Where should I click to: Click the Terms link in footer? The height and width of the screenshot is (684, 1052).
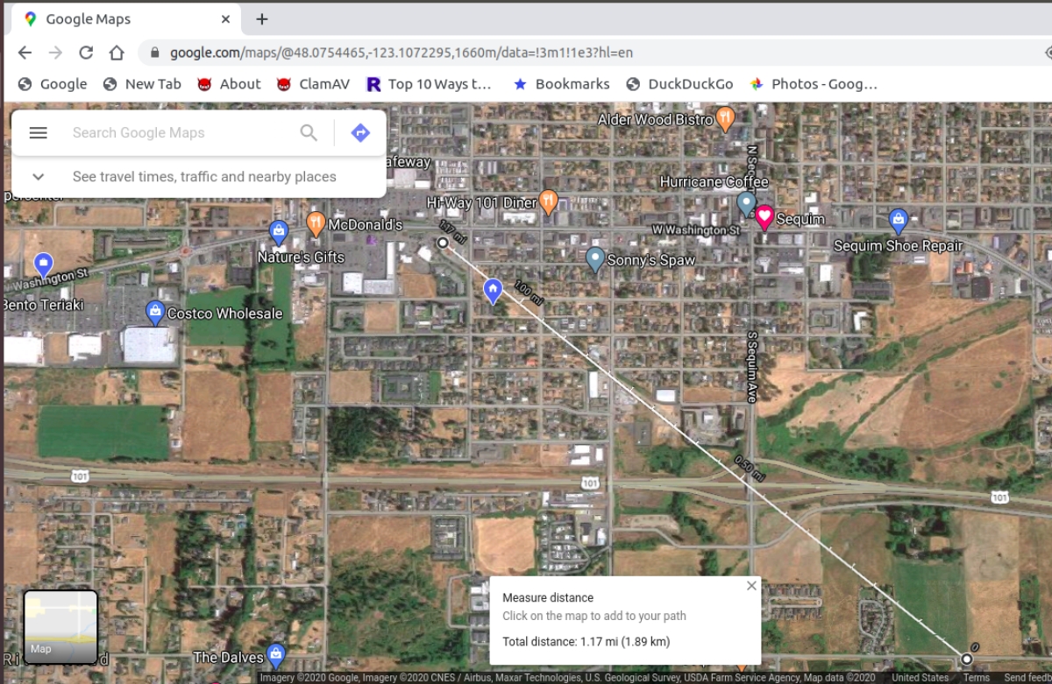pos(977,678)
